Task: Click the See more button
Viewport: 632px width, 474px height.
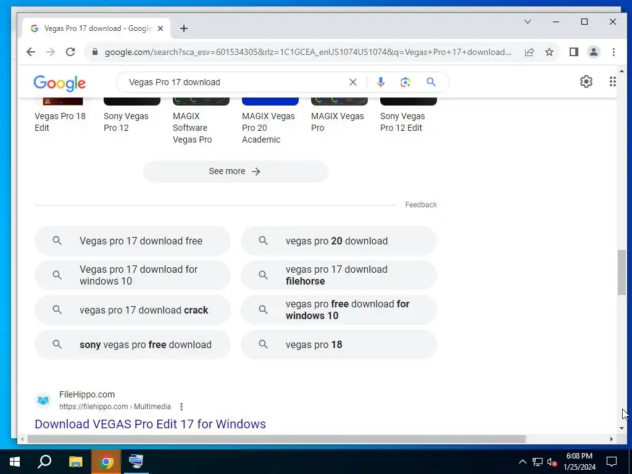Action: [x=235, y=172]
